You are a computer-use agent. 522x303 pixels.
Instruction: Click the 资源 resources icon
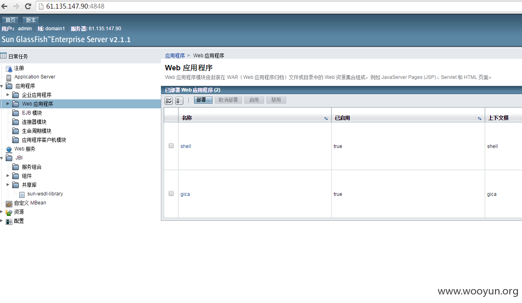point(9,212)
